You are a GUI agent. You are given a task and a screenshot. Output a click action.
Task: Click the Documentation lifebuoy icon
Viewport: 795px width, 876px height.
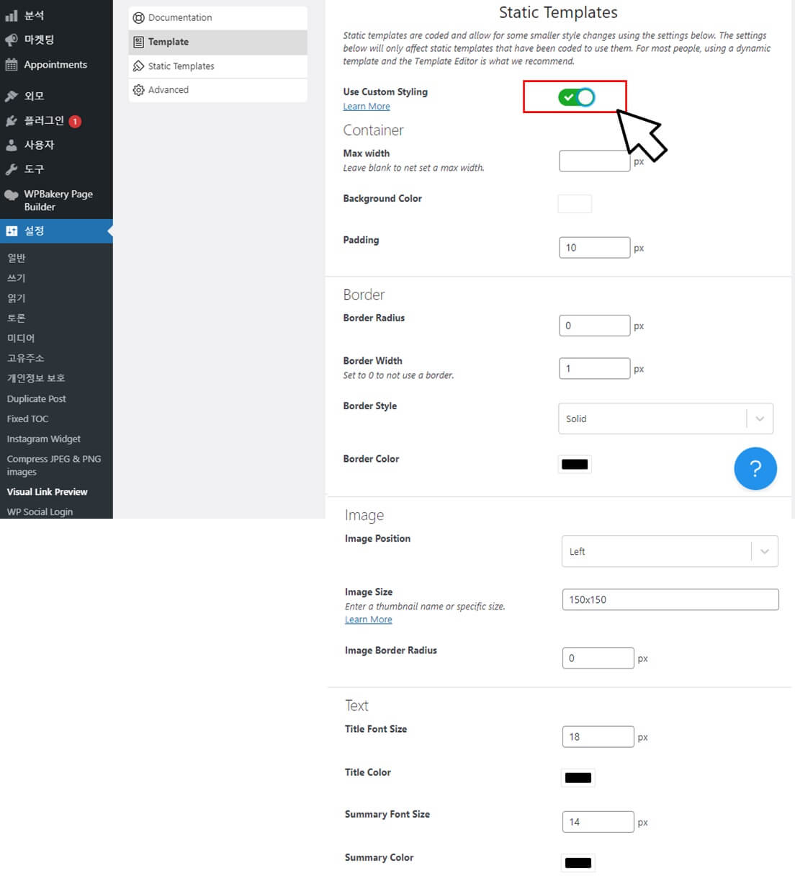pyautogui.click(x=139, y=18)
